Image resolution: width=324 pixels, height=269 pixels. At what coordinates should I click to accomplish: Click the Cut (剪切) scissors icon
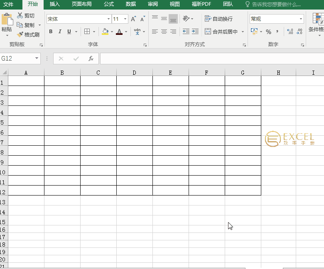[x=20, y=15]
